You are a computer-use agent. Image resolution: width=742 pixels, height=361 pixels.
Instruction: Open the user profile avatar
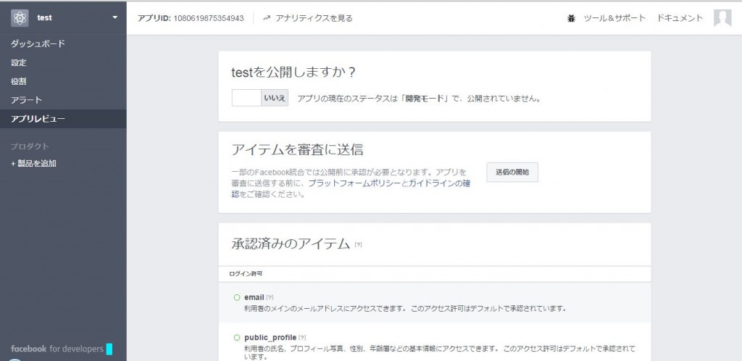[722, 18]
